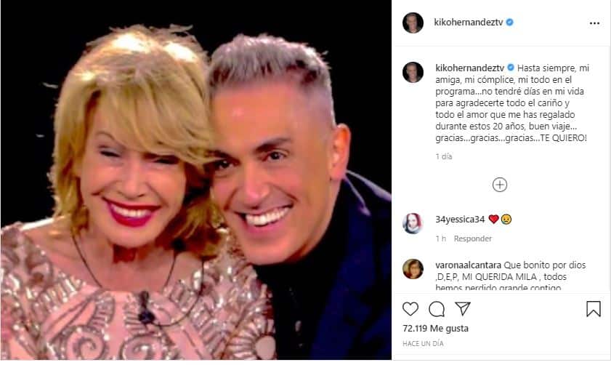Screen dimensions: 611x365
Task: Open 34yessica34 profile avatar
Action: click(x=413, y=223)
